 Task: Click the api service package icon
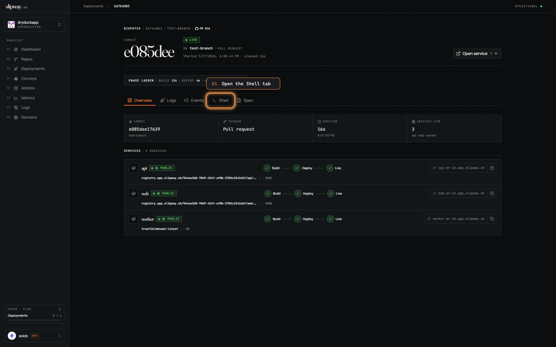[x=133, y=168]
